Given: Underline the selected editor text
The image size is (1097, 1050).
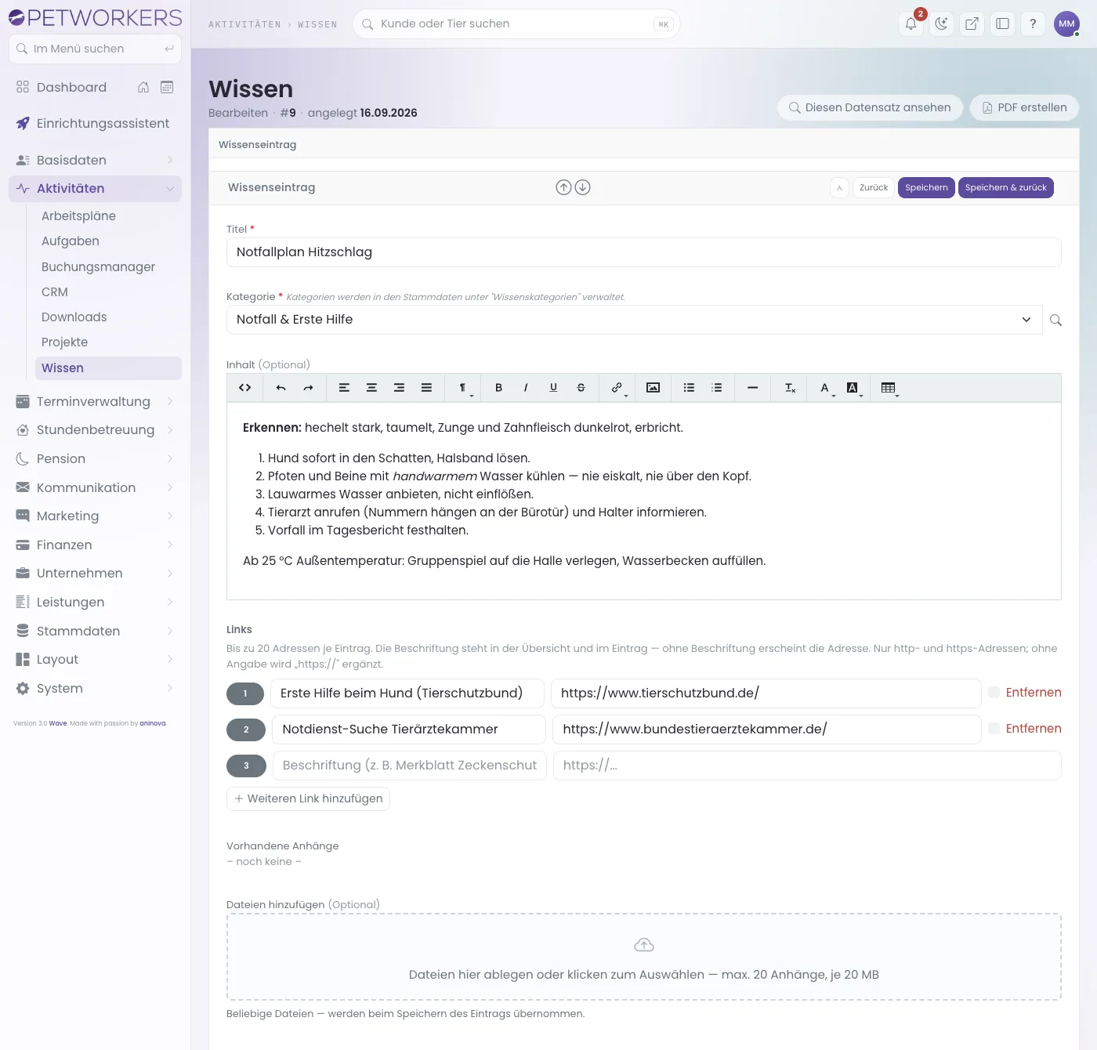Looking at the screenshot, I should point(553,388).
